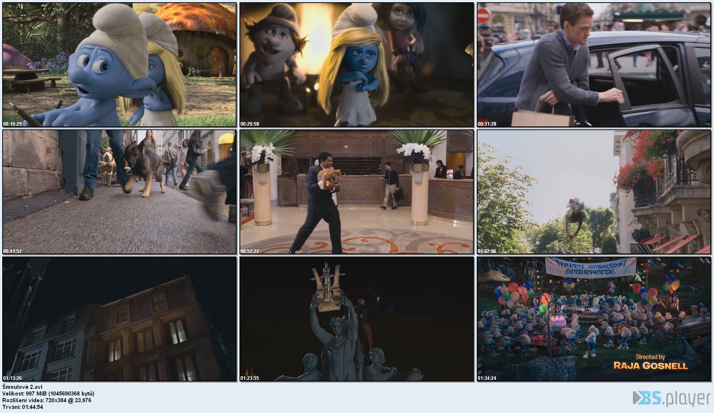This screenshot has height=413, width=714.
Task: Click the Rozlišení videa 720x384 line
Action: [46, 400]
